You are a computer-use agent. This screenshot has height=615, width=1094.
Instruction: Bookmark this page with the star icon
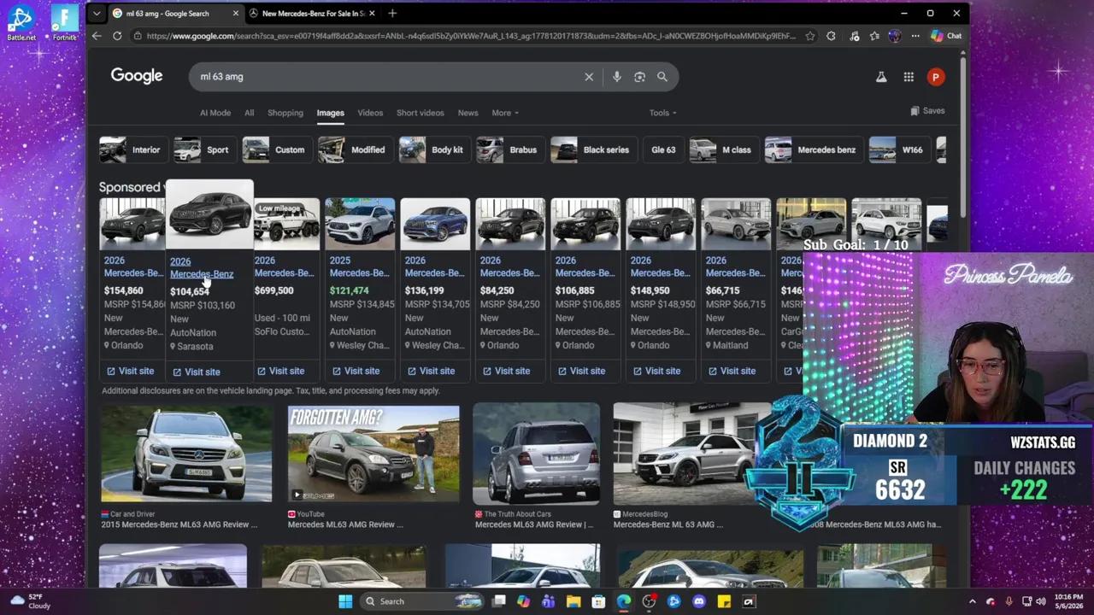tap(811, 36)
